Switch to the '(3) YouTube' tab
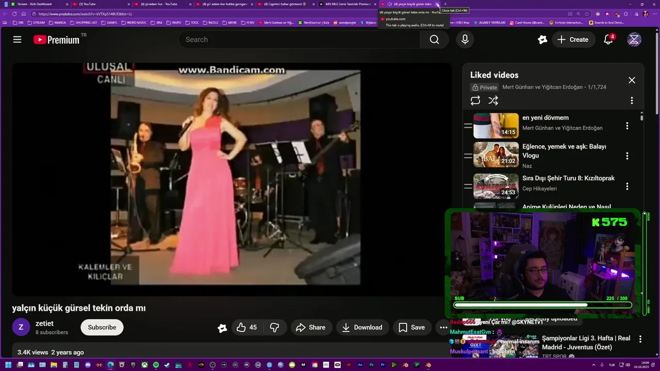The width and height of the screenshot is (660, 371). 101,4
